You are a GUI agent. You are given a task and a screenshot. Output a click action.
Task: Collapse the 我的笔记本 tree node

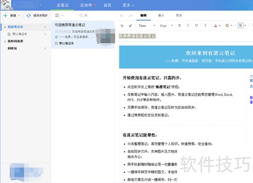[5, 27]
